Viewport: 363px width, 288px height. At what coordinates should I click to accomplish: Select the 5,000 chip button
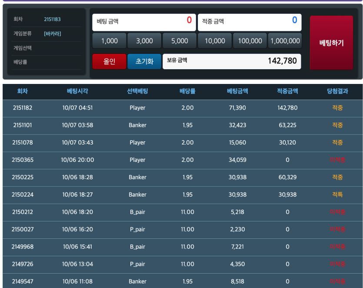(x=180, y=41)
